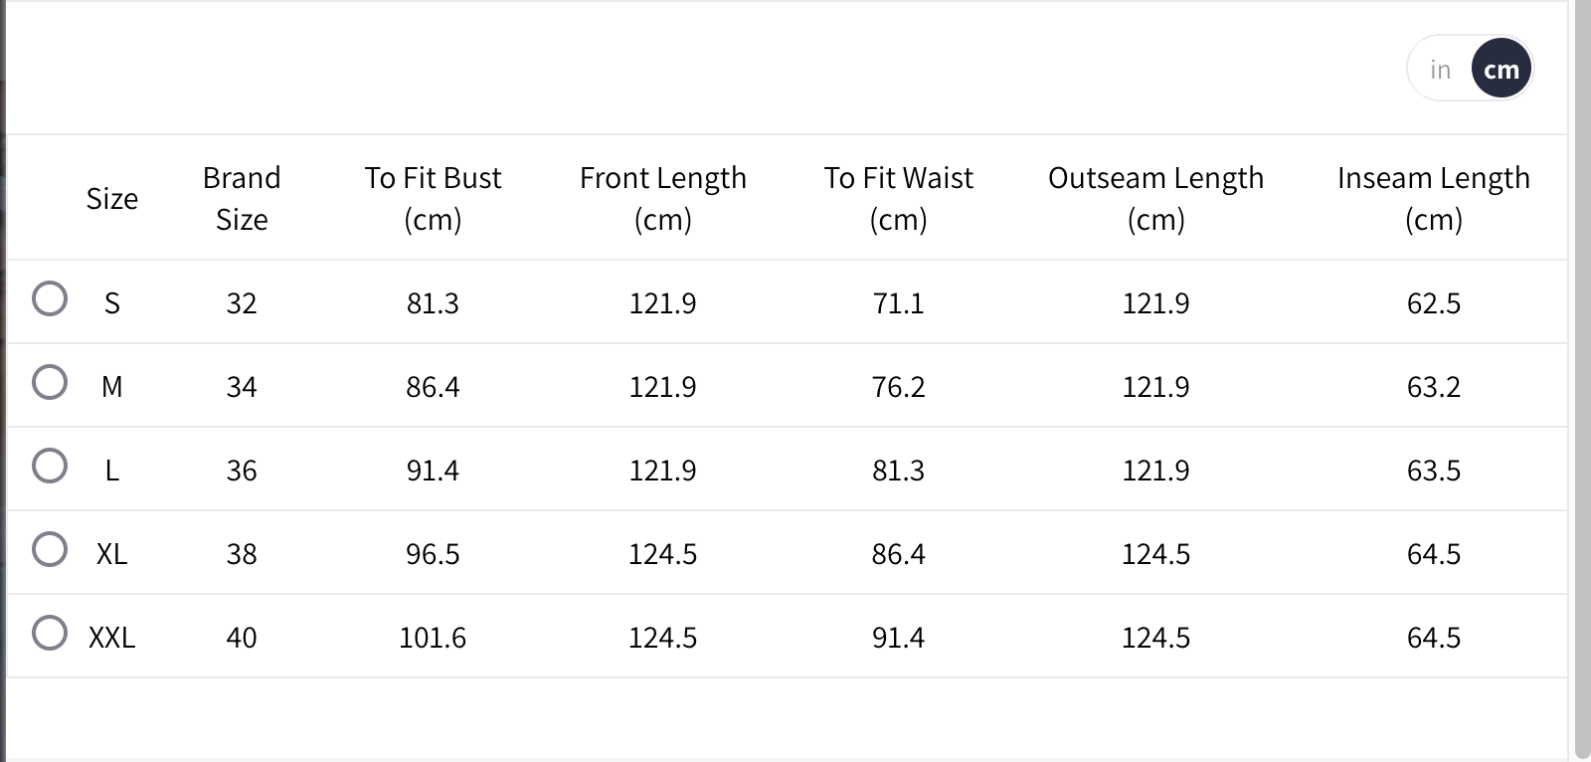This screenshot has width=1591, height=762.
Task: Click brand size 32 in S row
Action: point(242,303)
